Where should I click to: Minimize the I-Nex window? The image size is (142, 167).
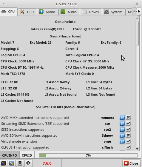[130, 4]
